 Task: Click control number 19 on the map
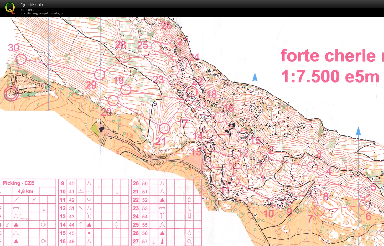tap(118, 80)
